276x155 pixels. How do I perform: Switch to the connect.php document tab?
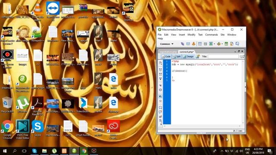(x=187, y=52)
